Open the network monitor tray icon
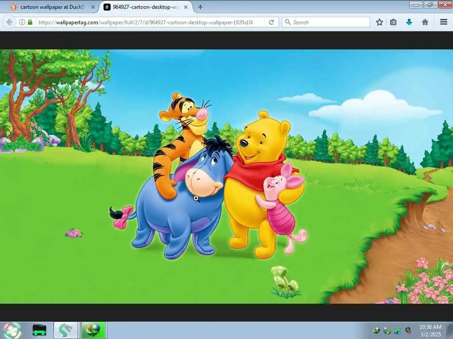 [398, 331]
